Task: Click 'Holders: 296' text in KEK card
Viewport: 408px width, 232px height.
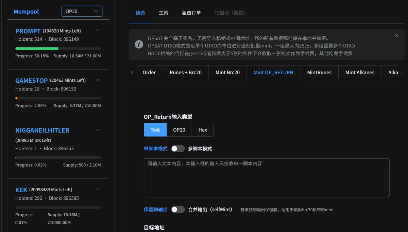Action: click(x=29, y=198)
